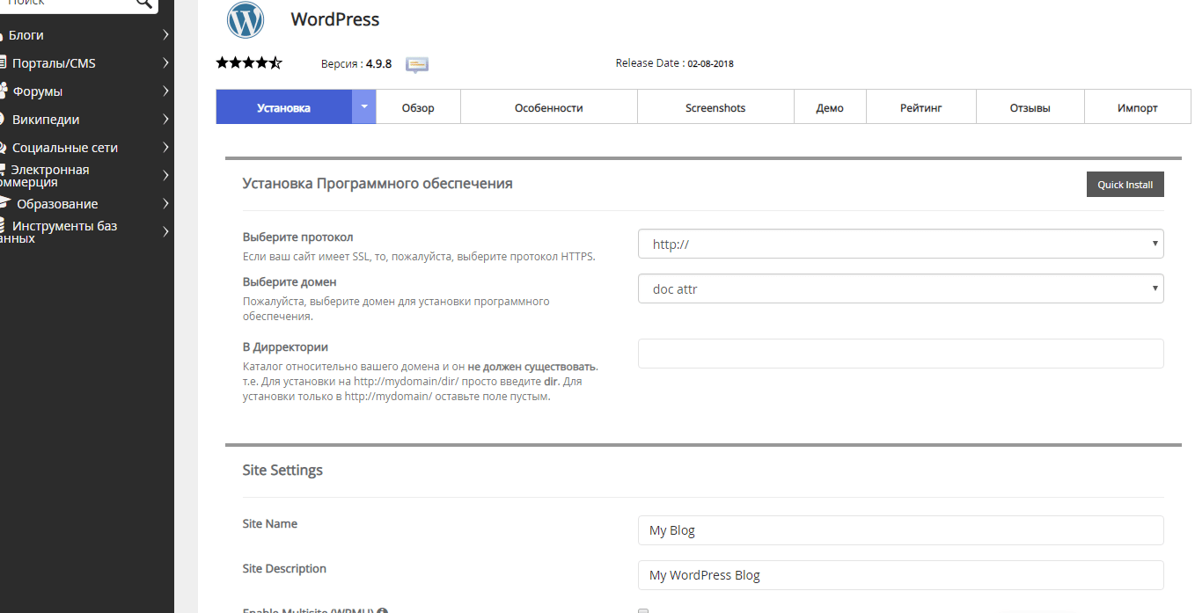Click the Site Name input field
1195x613 pixels.
[x=900, y=530]
